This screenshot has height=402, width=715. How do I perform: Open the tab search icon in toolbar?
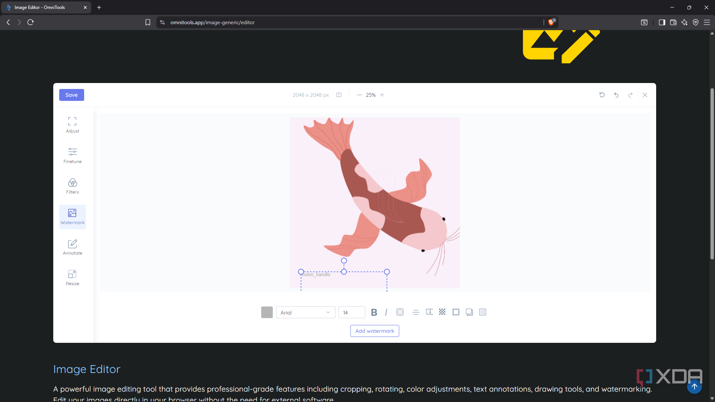644,22
